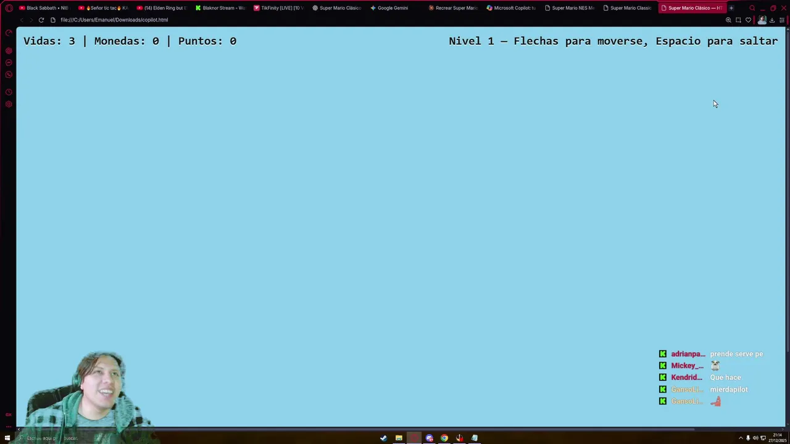Click the chat message 'prende serve pe'

[x=736, y=354]
